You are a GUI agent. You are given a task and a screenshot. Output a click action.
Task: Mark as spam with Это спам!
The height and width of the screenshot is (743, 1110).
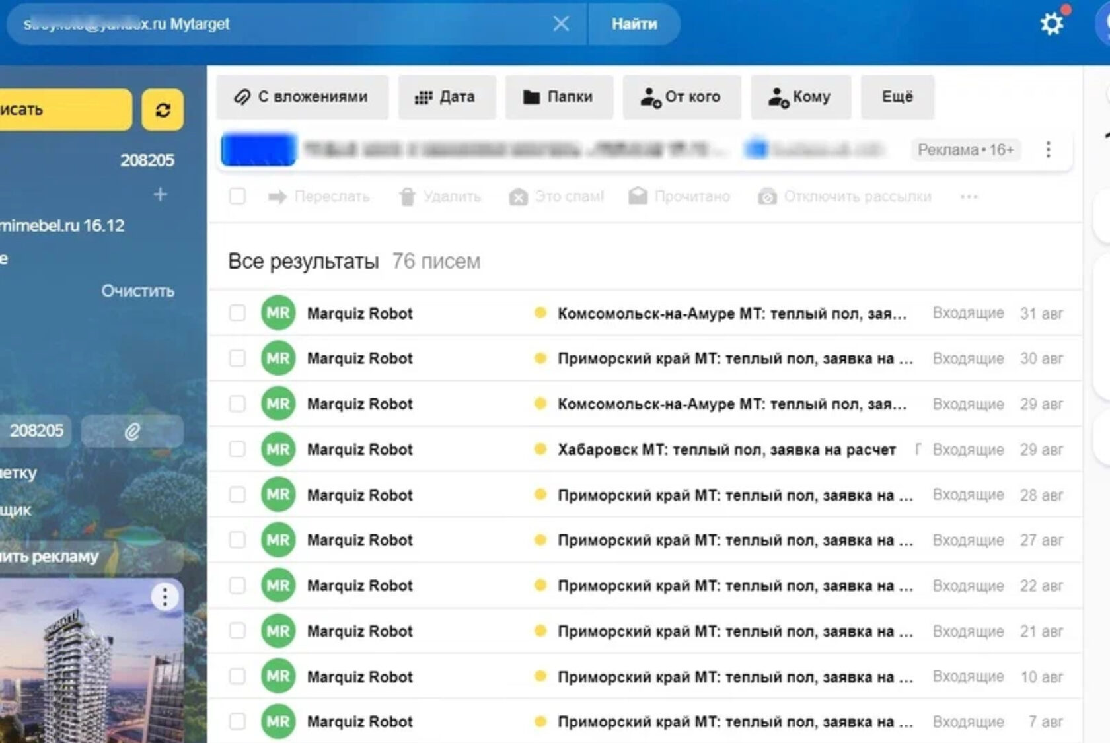[x=556, y=197]
